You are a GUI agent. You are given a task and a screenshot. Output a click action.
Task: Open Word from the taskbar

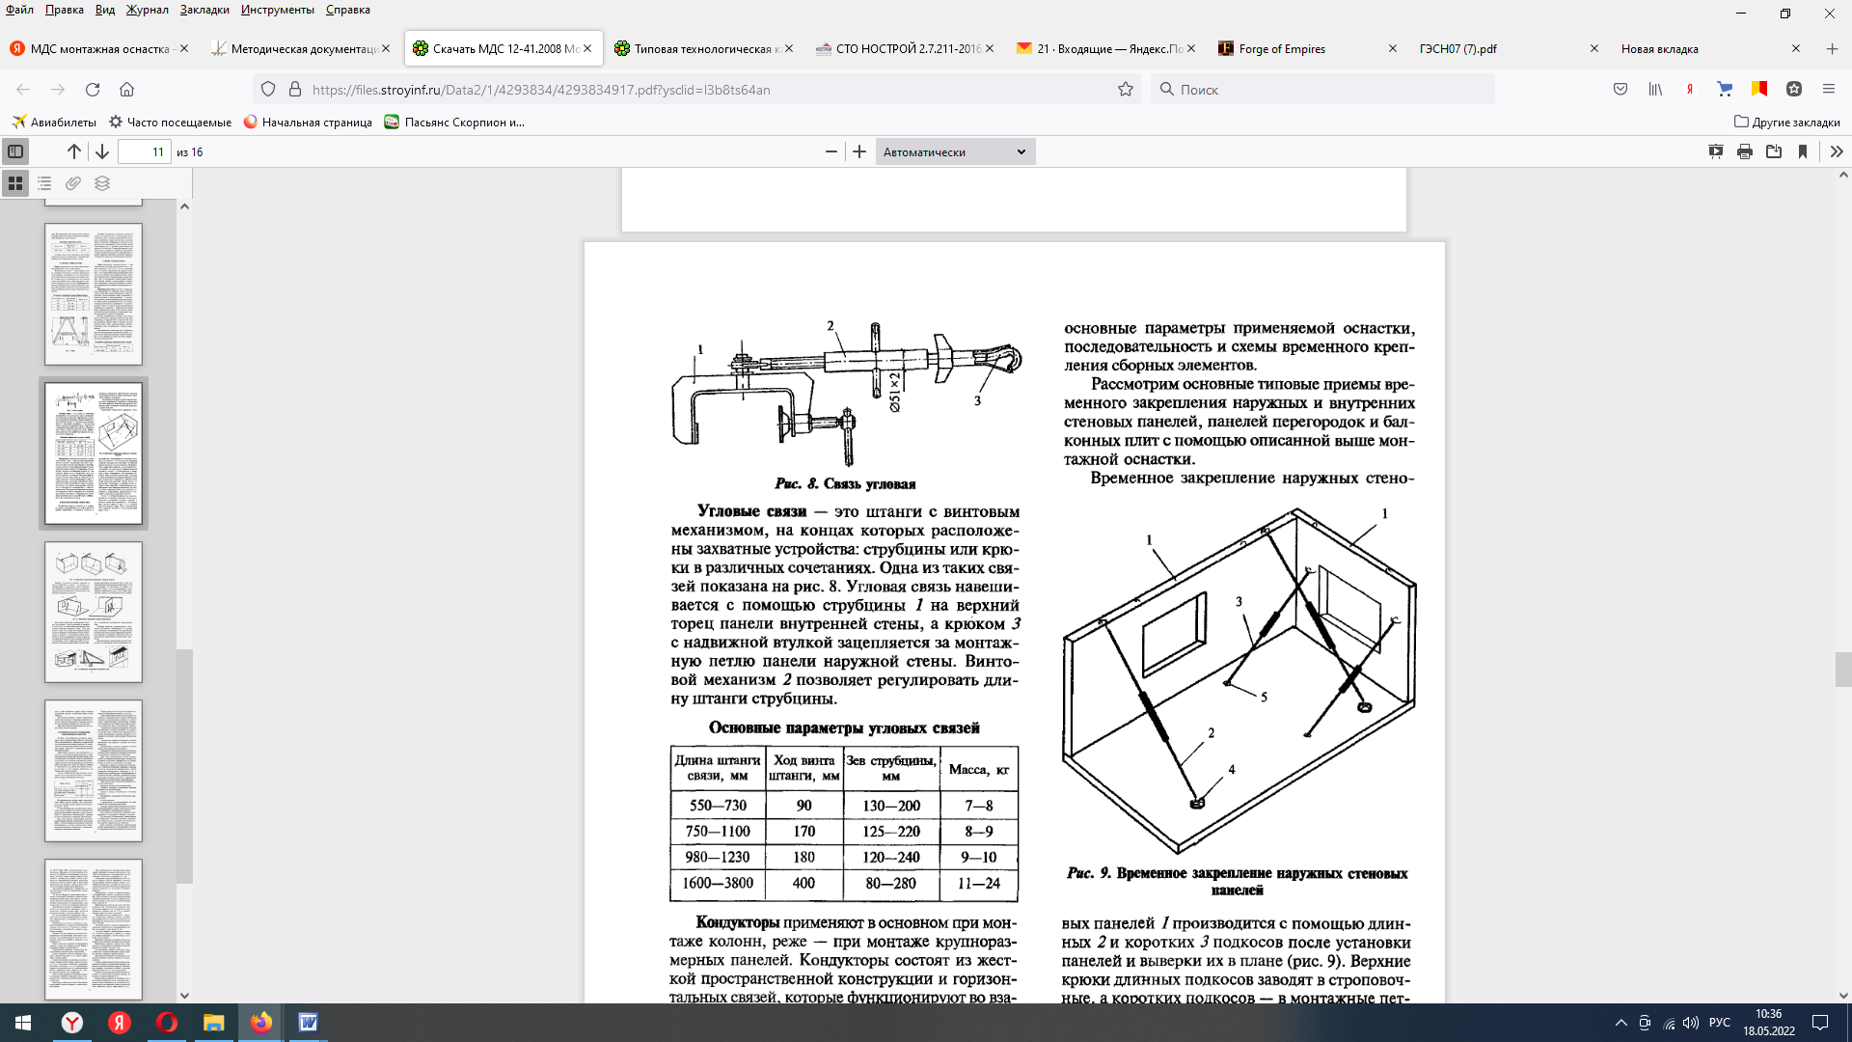(x=308, y=1023)
